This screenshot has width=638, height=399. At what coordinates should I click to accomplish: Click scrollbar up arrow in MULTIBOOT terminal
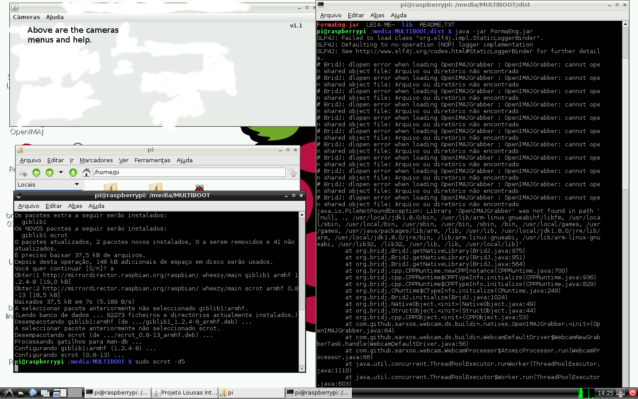(302, 215)
